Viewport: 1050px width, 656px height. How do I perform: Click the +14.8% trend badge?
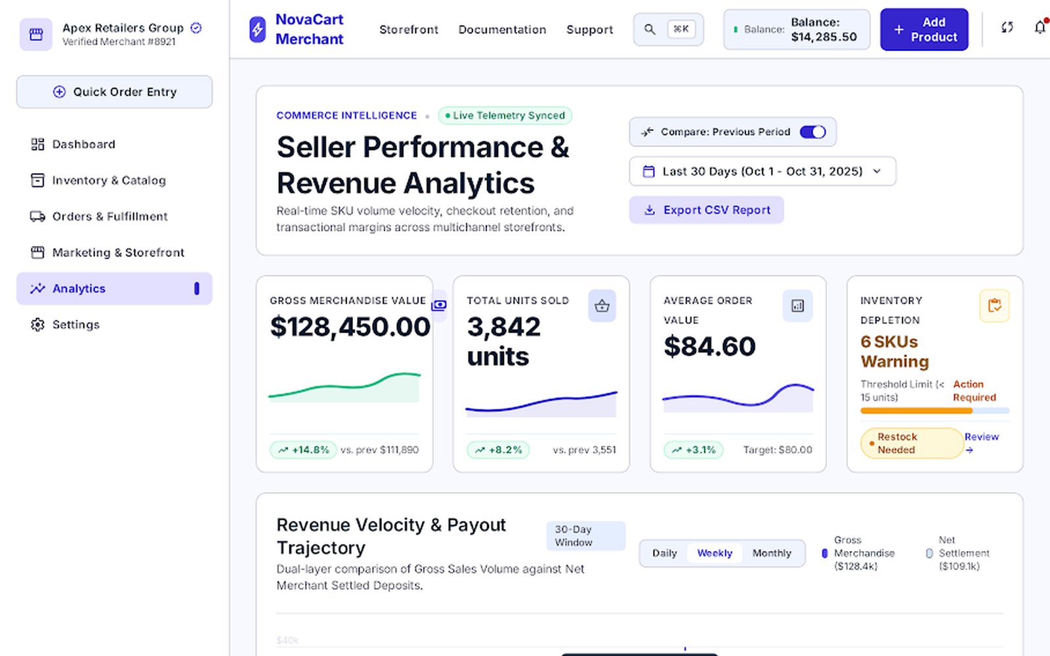(x=303, y=450)
